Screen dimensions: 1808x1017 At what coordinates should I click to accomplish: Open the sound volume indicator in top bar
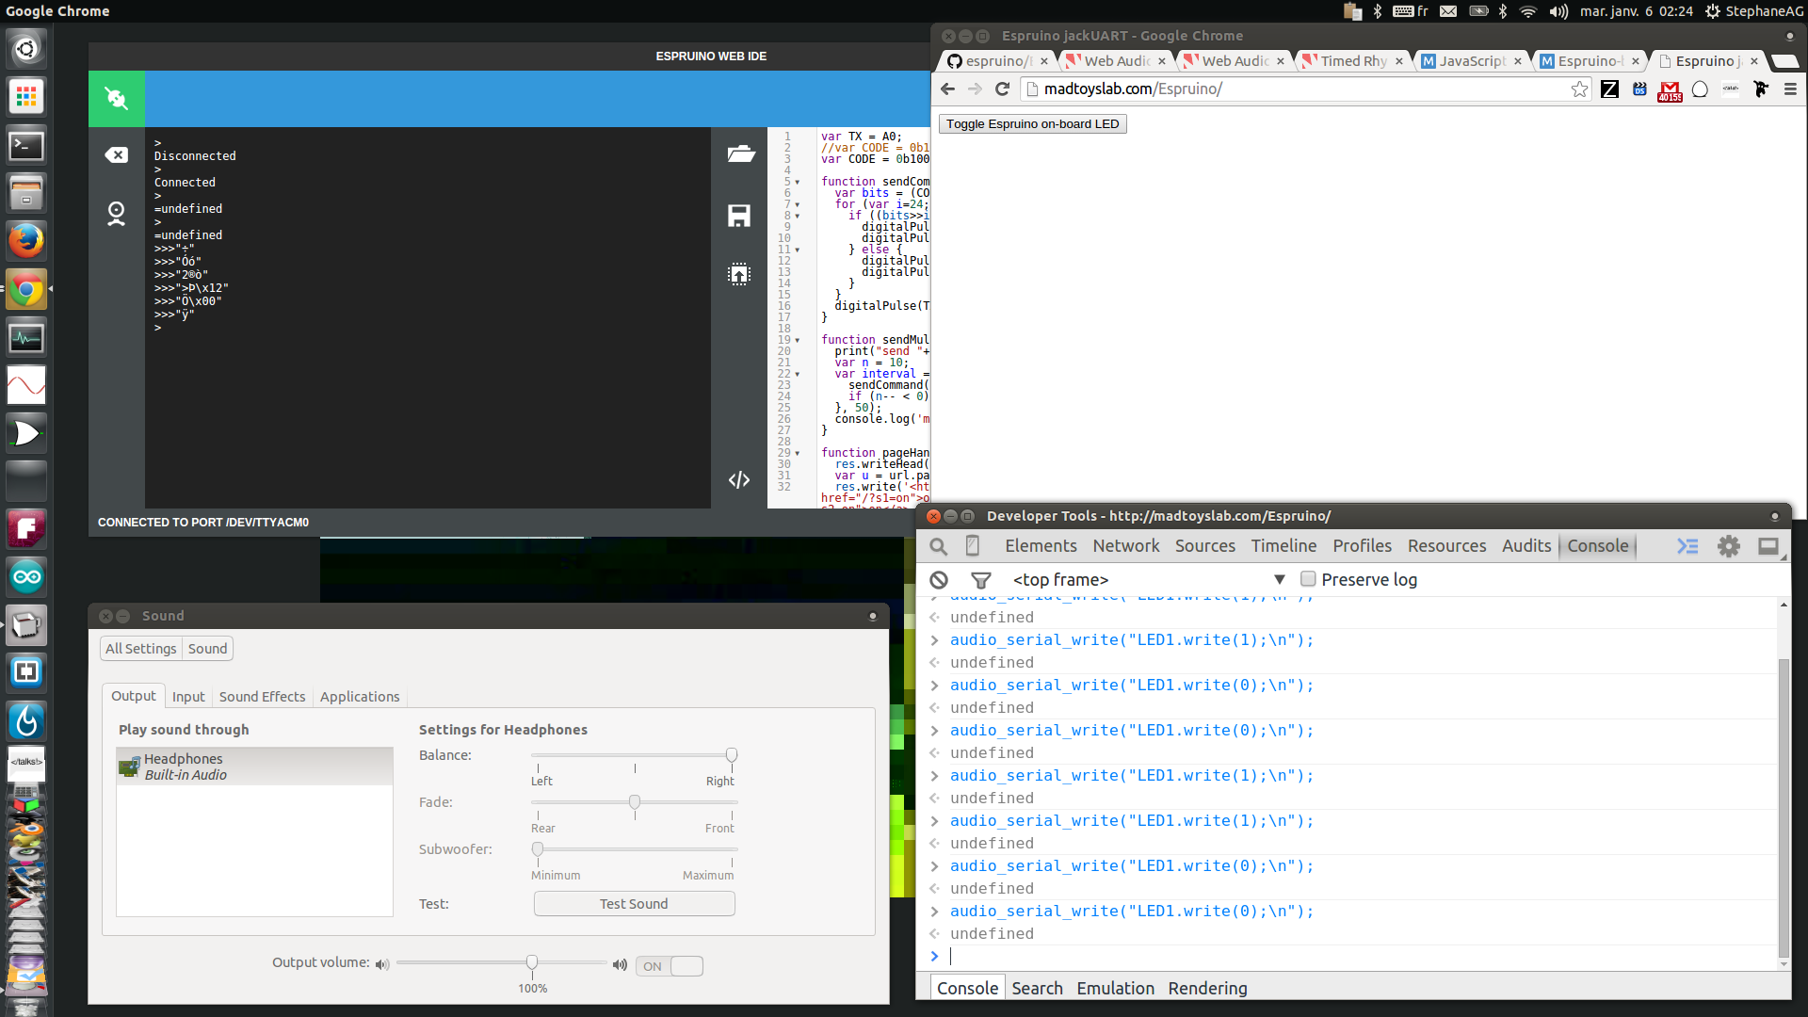(1558, 11)
